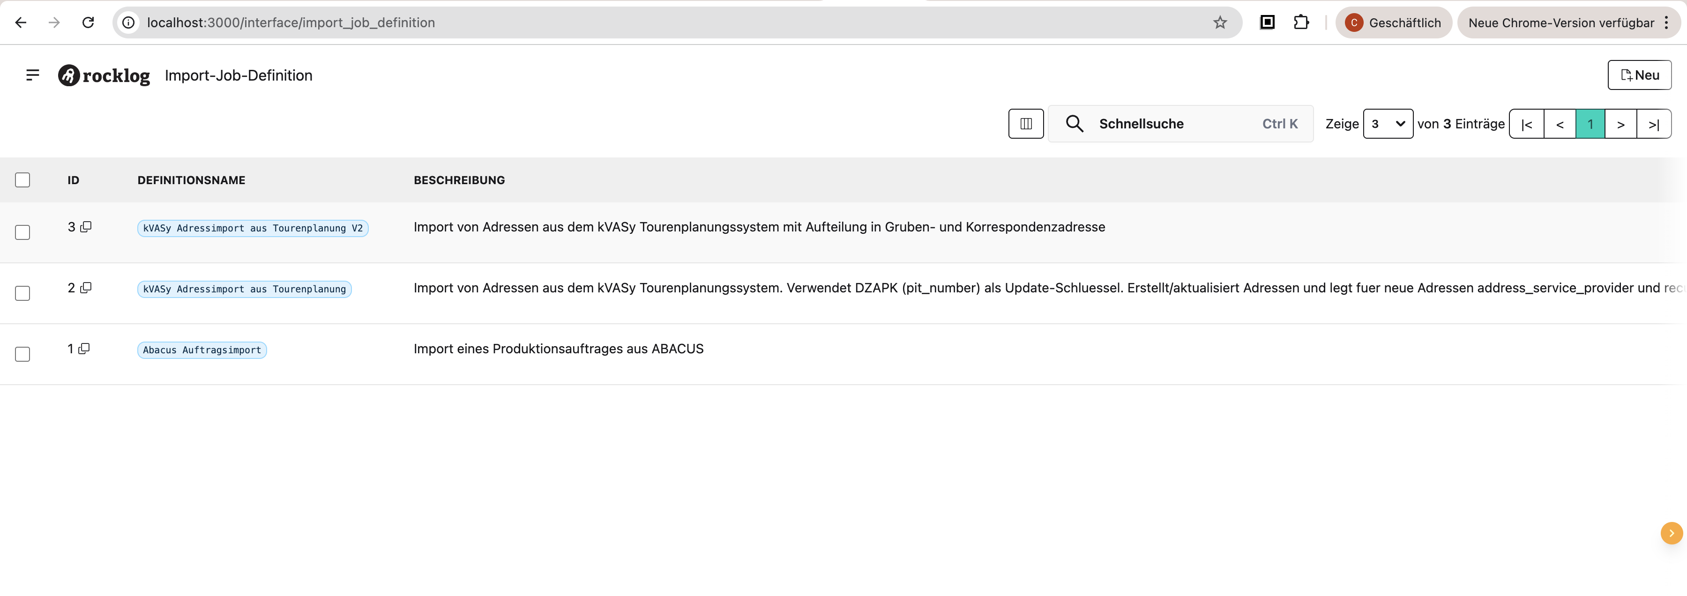Open the kVASy Adressimport aus Tourenplanung tag without V2
Viewport: 1687px width, 596px height.
[x=244, y=289]
